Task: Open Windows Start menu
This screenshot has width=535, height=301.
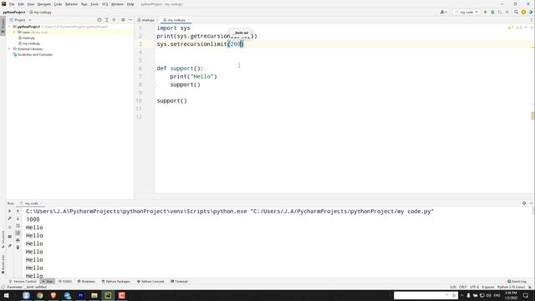Action: 6,295
